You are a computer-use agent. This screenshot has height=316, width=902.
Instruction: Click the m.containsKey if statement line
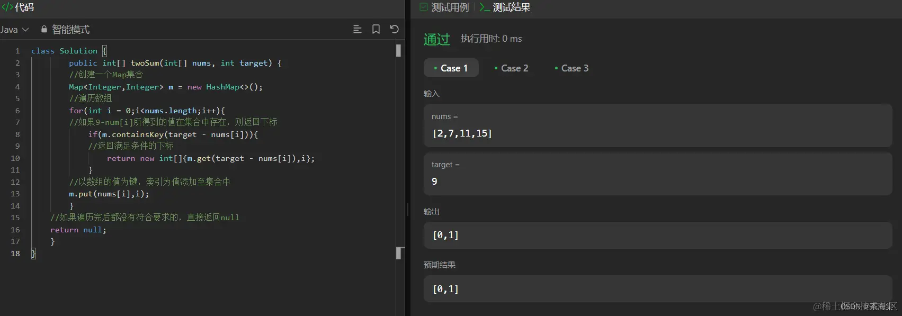pos(173,134)
